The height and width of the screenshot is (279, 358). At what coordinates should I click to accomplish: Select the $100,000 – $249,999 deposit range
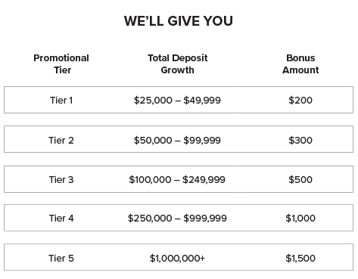[177, 180]
